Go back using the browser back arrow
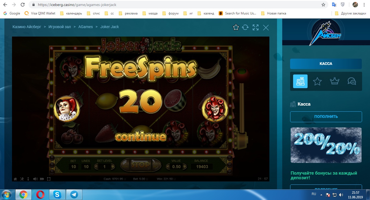 click(x=5, y=5)
